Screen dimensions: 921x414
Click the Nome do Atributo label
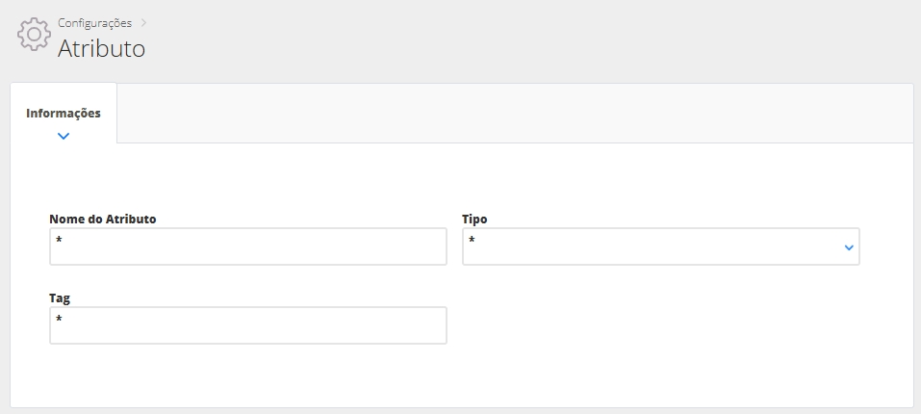click(103, 219)
